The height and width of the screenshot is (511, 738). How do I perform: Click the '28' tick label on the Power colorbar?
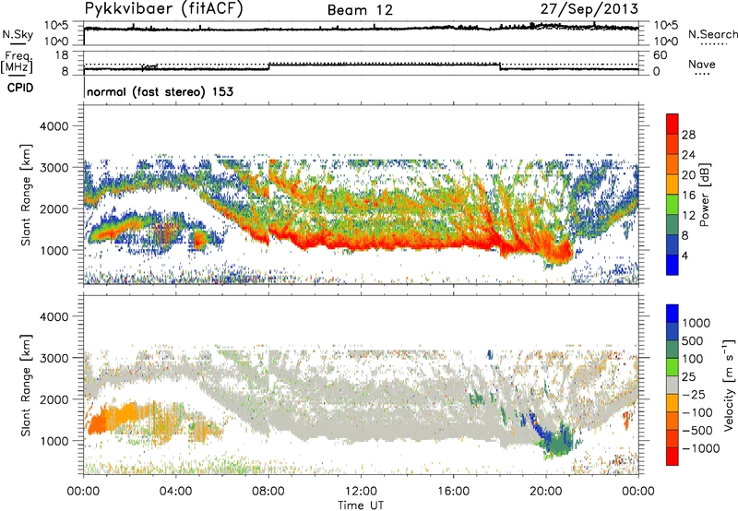(x=688, y=135)
